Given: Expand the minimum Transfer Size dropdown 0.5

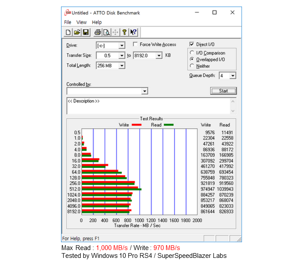Looking at the screenshot, I should point(122,56).
